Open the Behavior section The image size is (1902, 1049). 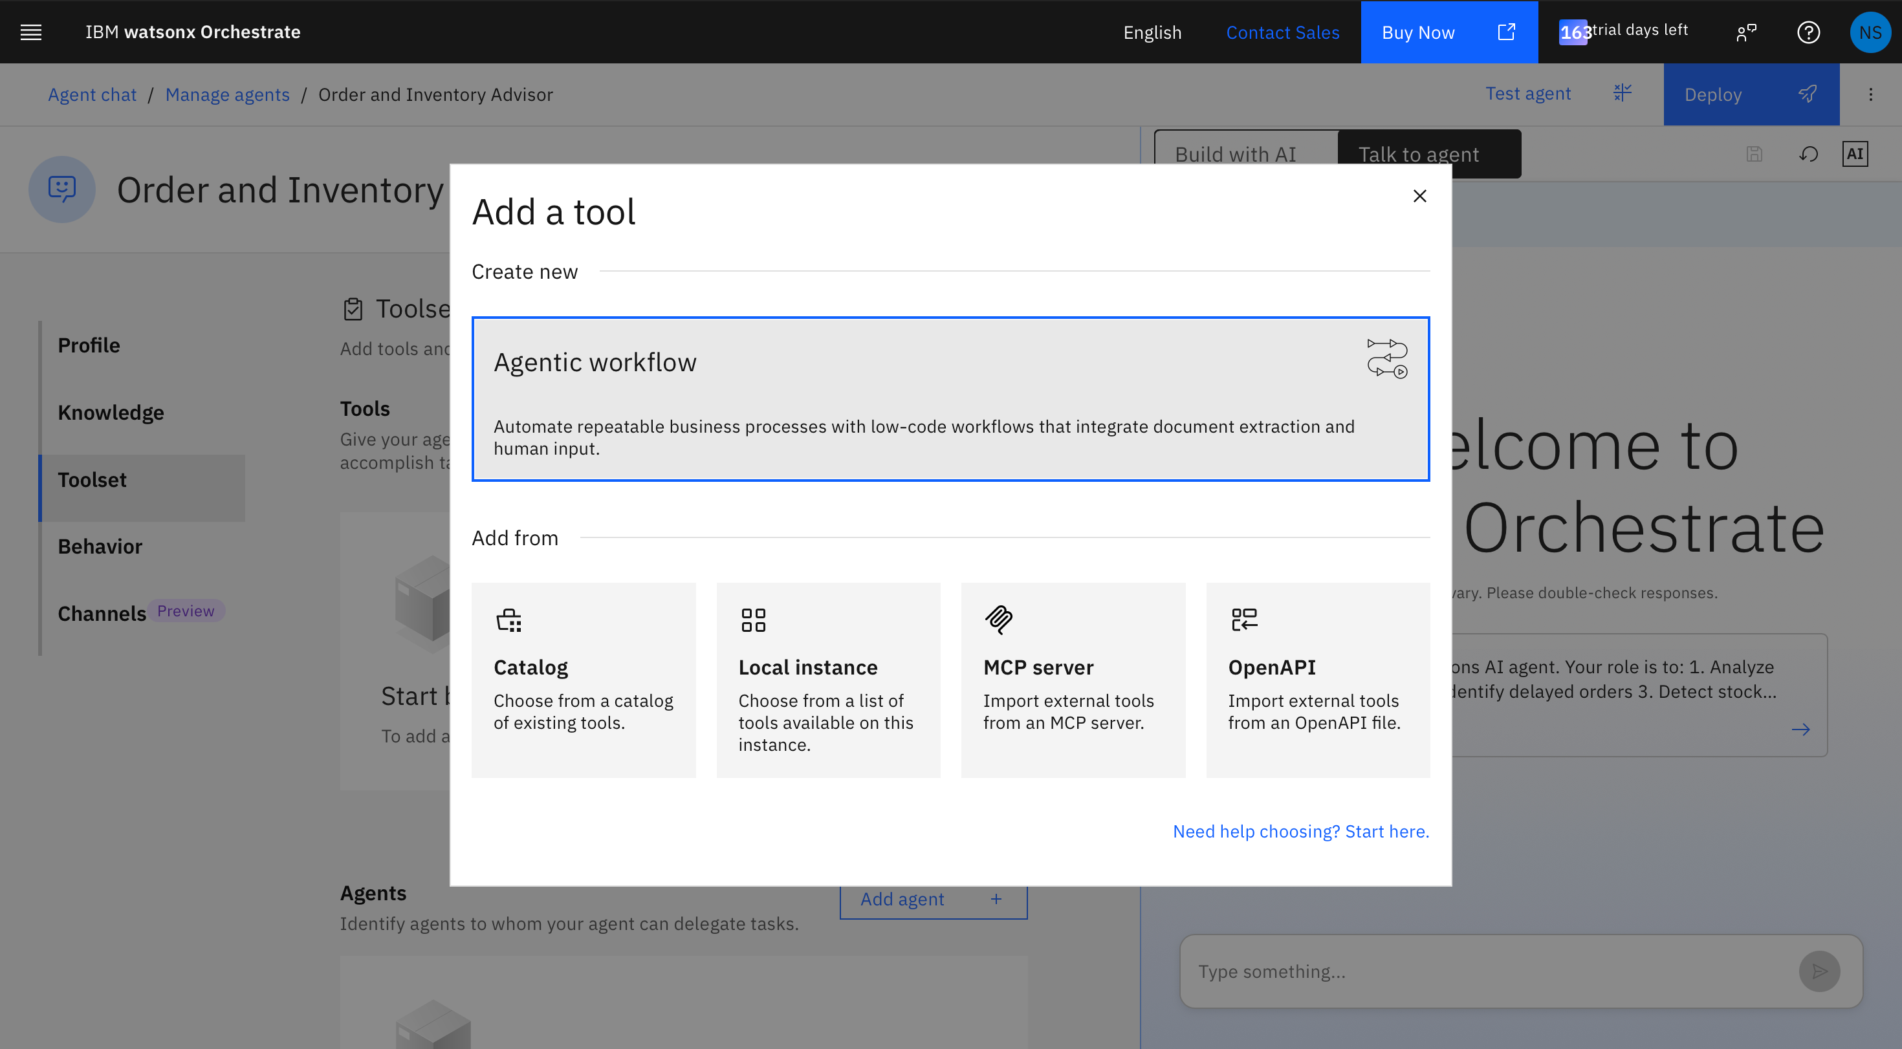point(143,546)
